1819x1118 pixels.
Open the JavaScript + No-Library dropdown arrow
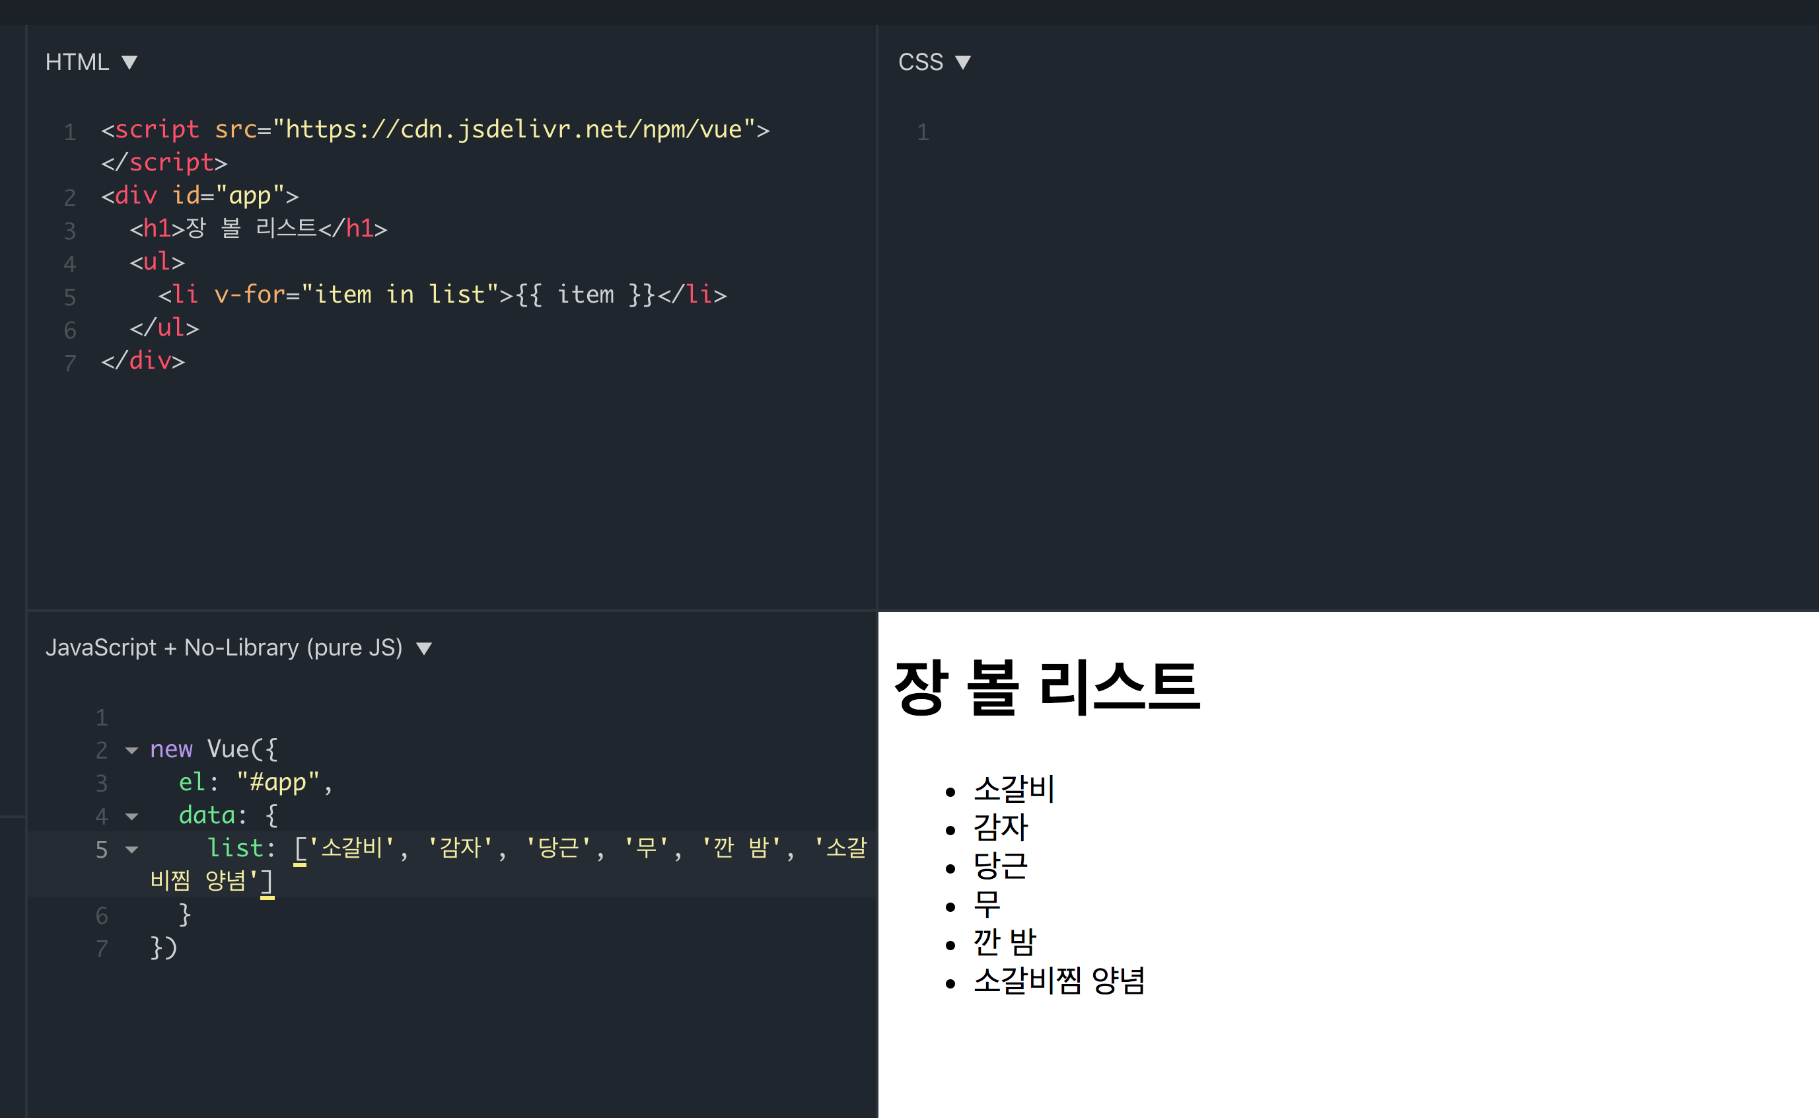click(x=423, y=650)
